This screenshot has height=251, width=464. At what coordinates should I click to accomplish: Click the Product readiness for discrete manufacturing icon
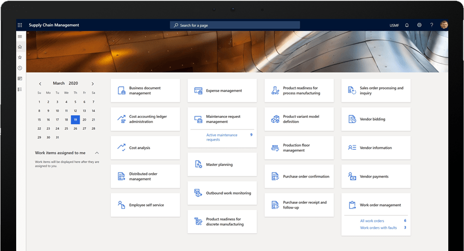[x=198, y=221]
